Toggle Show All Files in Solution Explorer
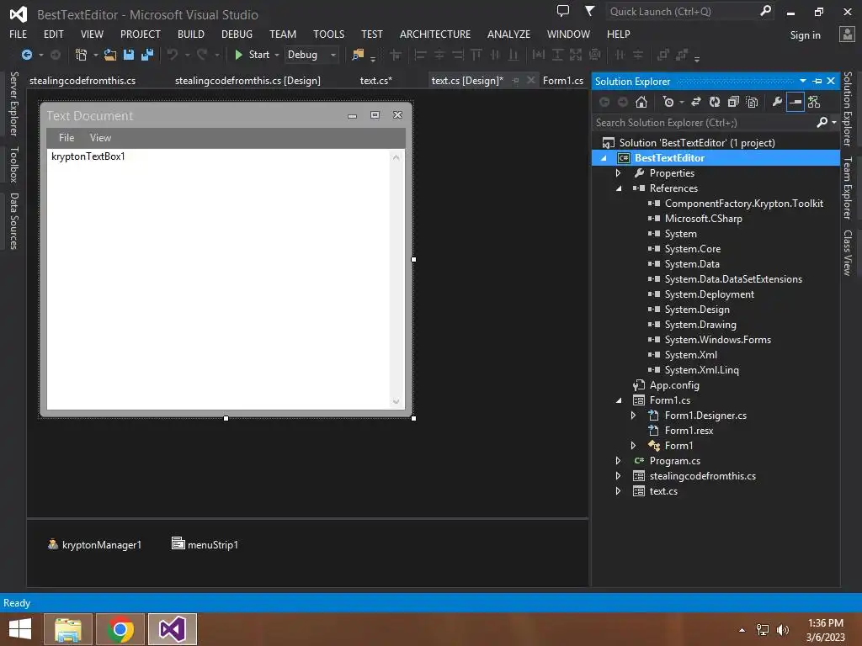 tap(752, 102)
